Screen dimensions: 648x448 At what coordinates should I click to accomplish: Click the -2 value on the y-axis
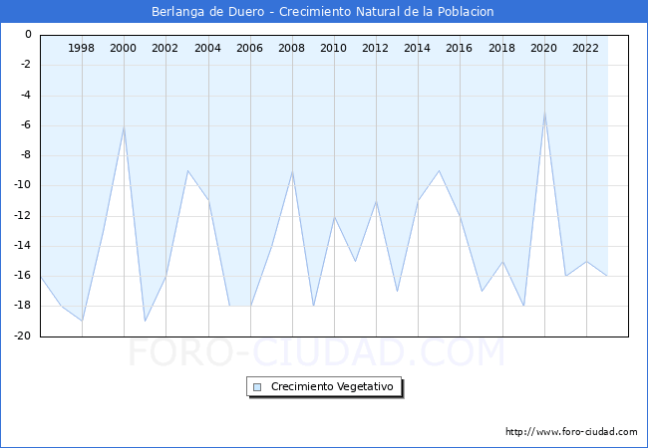(26, 65)
